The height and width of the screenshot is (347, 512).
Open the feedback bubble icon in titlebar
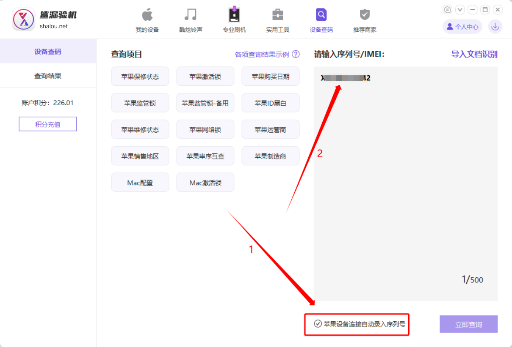(x=448, y=9)
